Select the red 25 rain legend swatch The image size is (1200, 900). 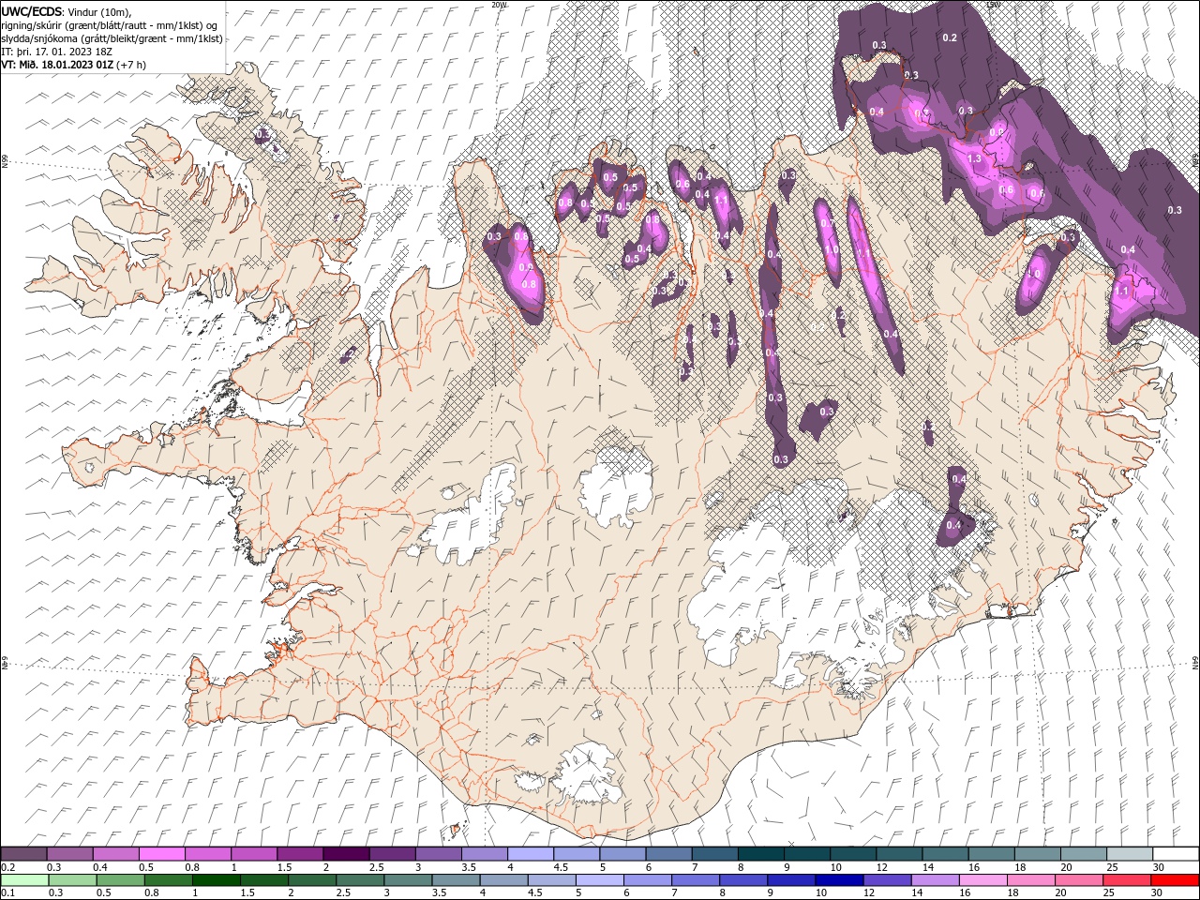pyautogui.click(x=1126, y=880)
